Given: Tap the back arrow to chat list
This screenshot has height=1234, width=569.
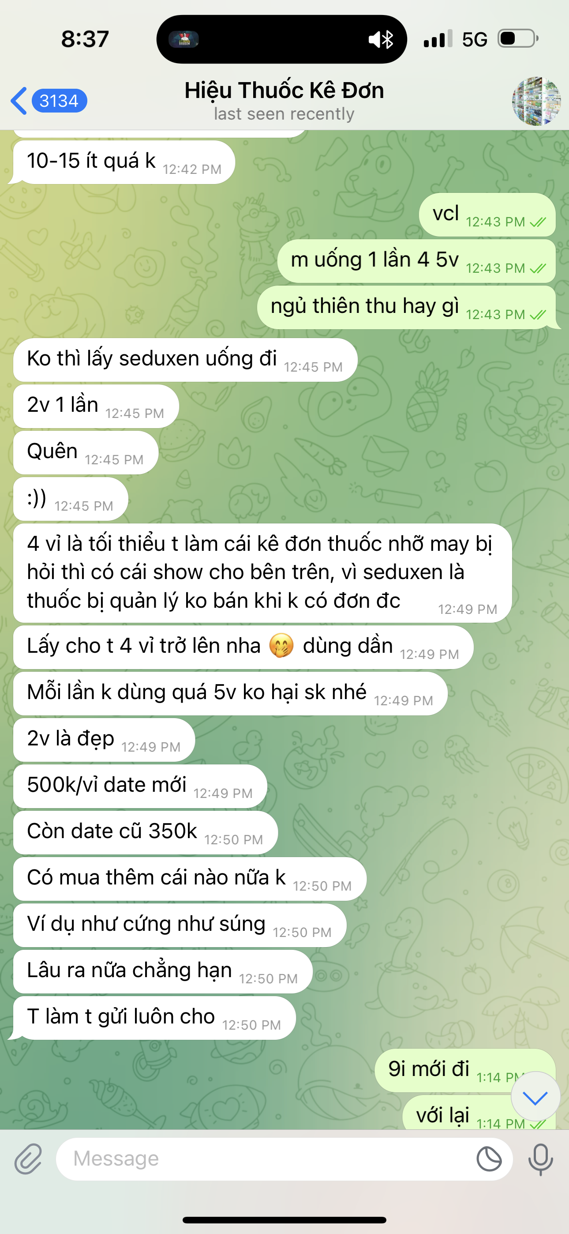Looking at the screenshot, I should click(x=19, y=101).
